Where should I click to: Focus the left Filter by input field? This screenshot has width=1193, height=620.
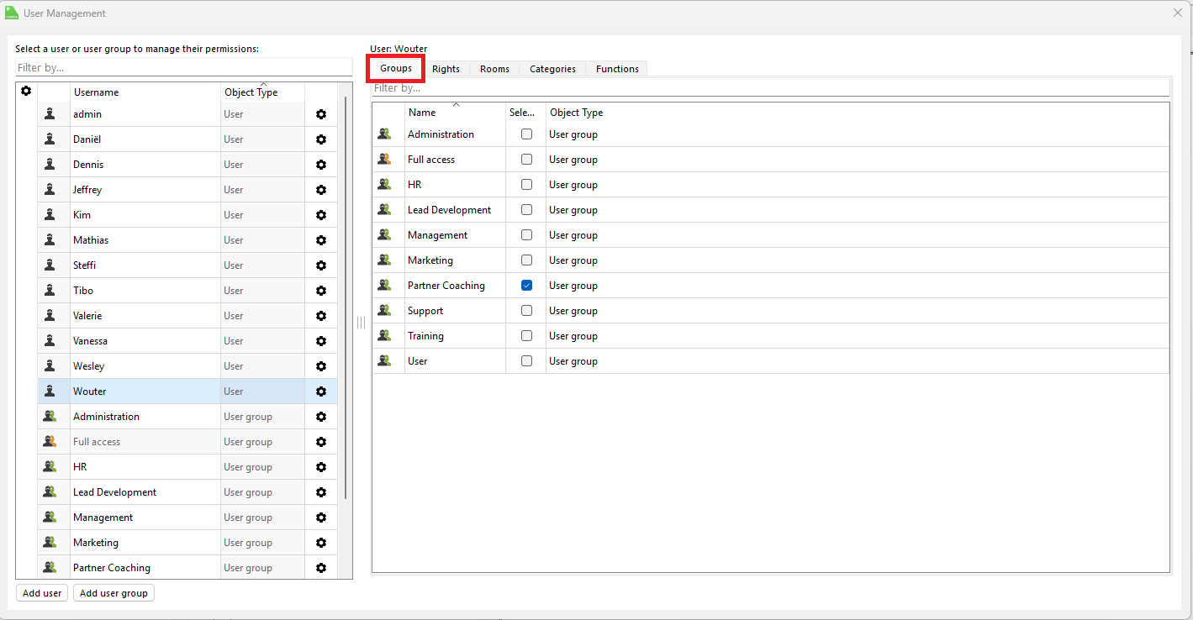tap(183, 67)
